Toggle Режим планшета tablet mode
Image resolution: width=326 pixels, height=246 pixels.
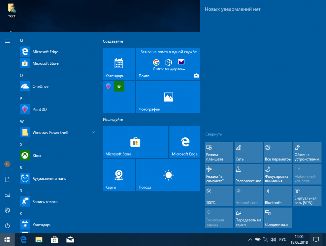pos(219,153)
